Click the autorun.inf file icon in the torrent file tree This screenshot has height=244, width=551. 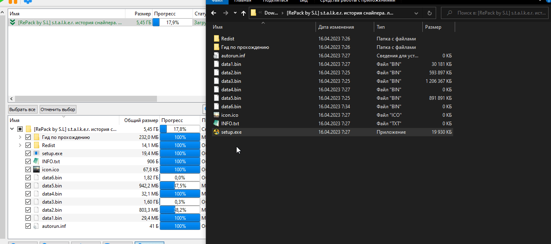point(36,226)
